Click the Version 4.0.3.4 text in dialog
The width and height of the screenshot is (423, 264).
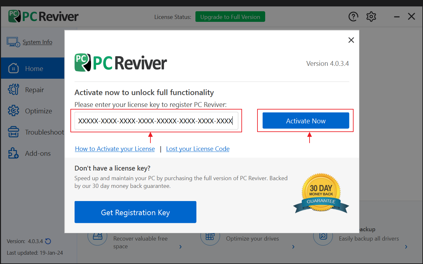328,64
